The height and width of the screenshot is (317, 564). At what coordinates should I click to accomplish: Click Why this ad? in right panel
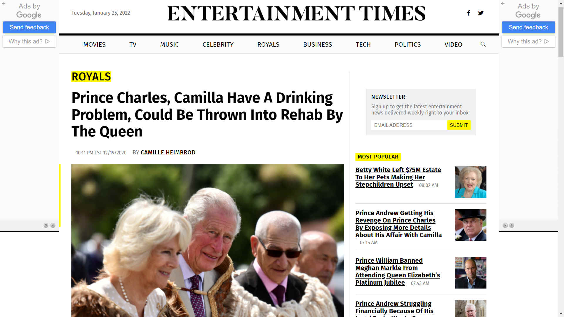point(528,41)
